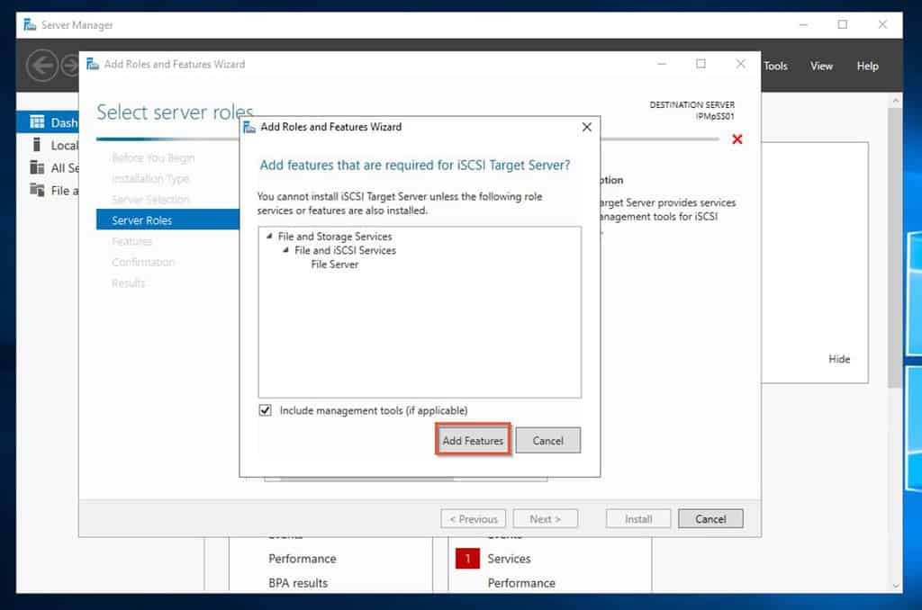Click the Next button in wizard
This screenshot has height=610, width=922.
click(545, 519)
